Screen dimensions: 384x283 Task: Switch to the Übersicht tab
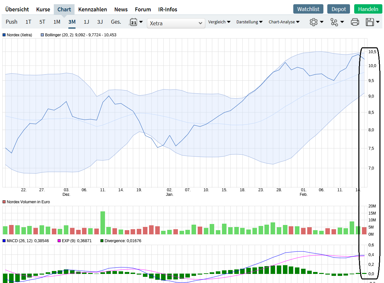(17, 9)
